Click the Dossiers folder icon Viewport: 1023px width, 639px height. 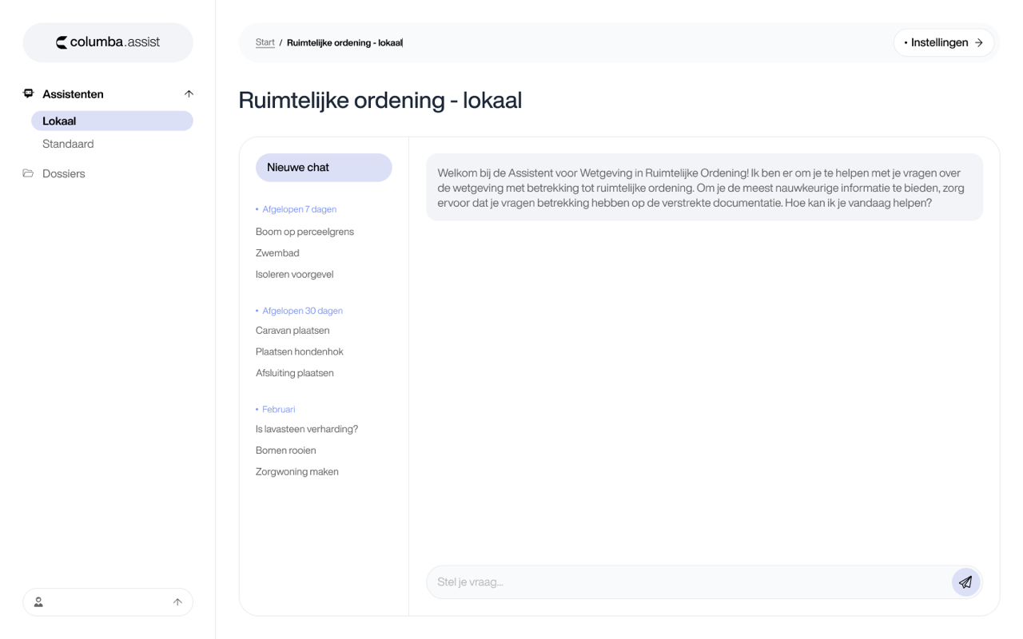(29, 173)
